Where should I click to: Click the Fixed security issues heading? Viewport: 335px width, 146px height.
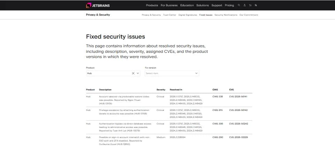(x=116, y=36)
